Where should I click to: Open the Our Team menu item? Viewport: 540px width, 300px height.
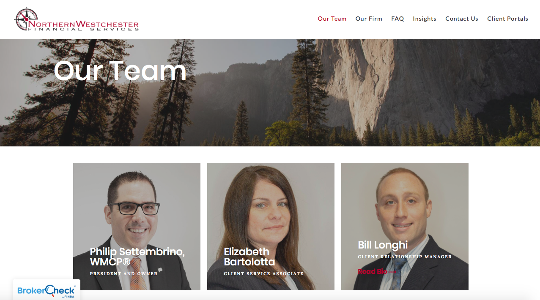click(x=332, y=19)
